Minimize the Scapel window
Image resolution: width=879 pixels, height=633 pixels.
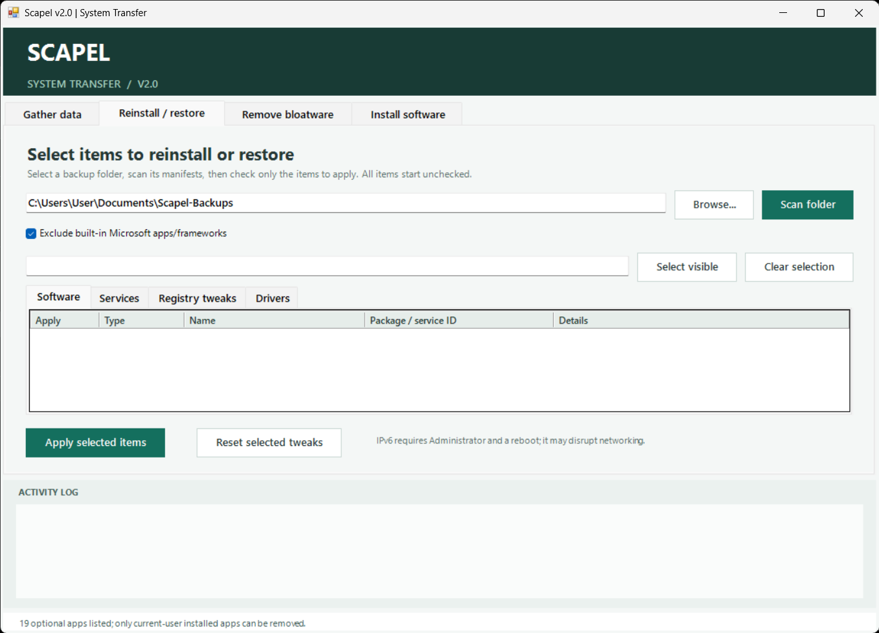click(x=783, y=13)
